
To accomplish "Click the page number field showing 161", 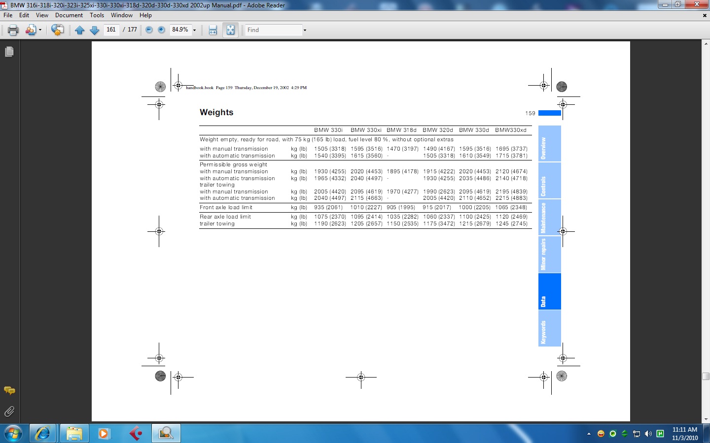I will coord(111,30).
